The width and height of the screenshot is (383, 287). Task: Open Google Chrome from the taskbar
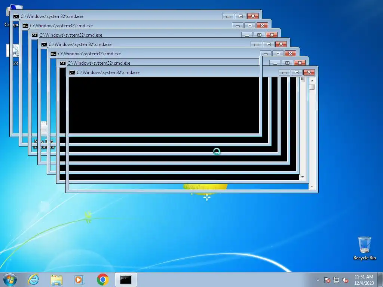(102, 280)
